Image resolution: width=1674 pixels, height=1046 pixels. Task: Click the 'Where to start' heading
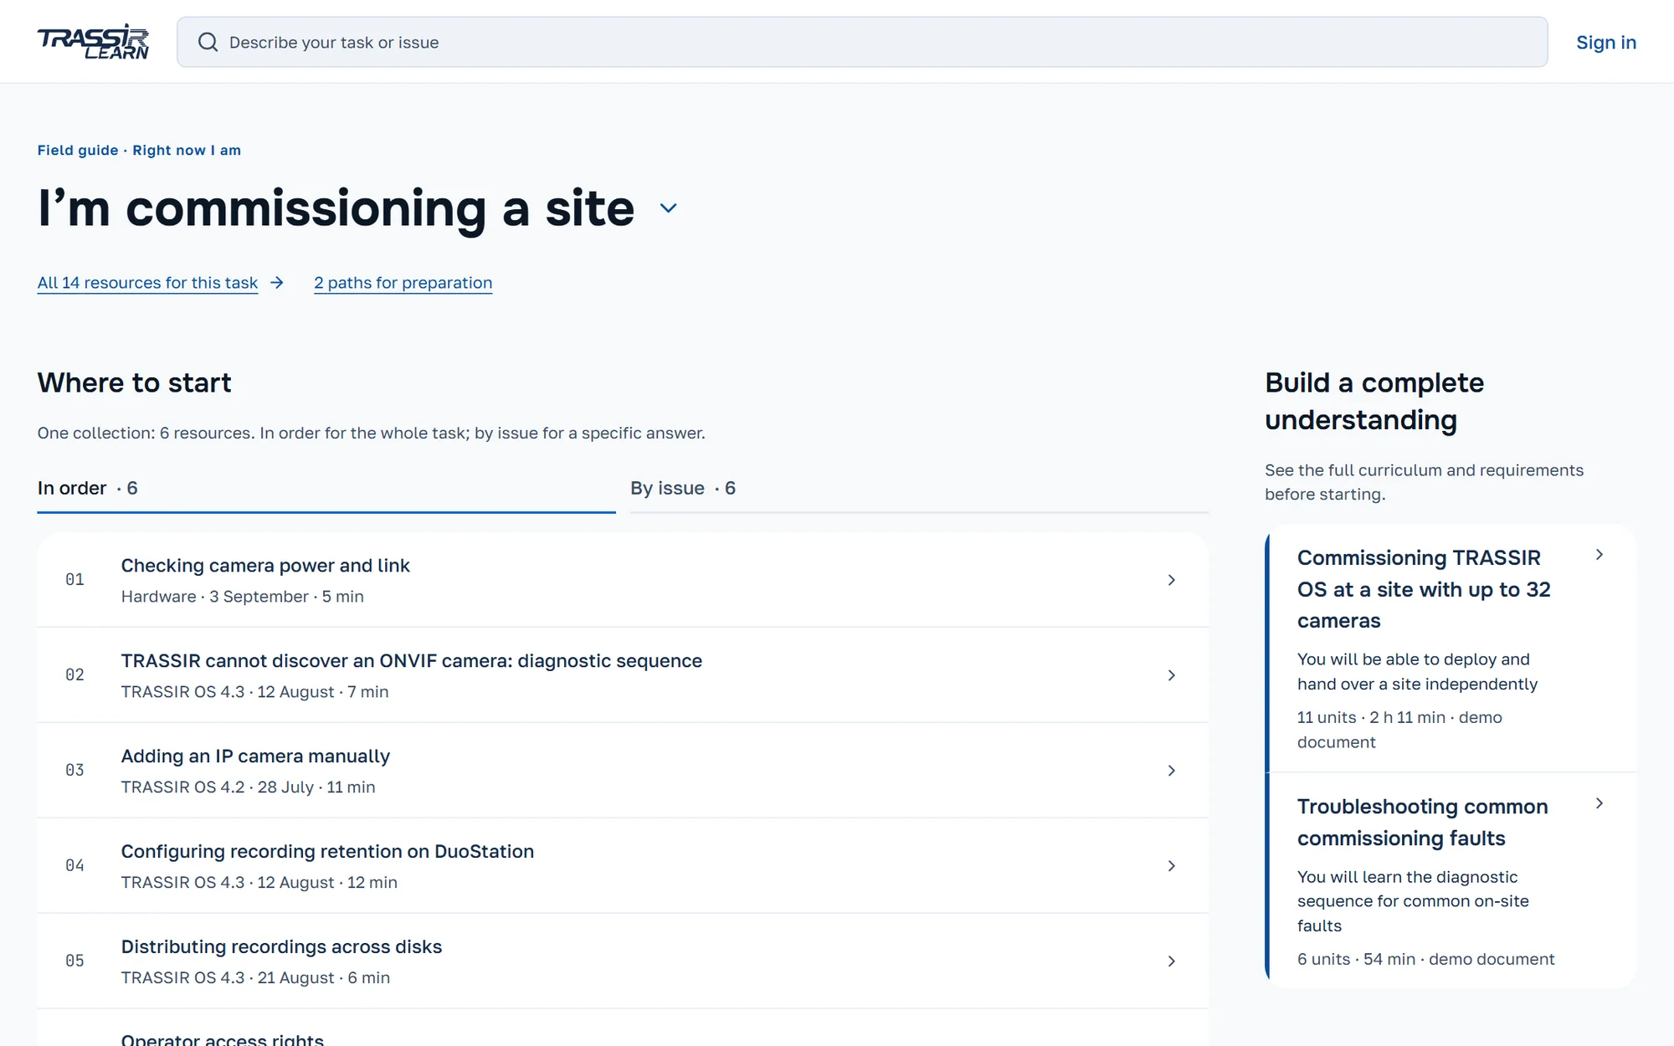135,382
